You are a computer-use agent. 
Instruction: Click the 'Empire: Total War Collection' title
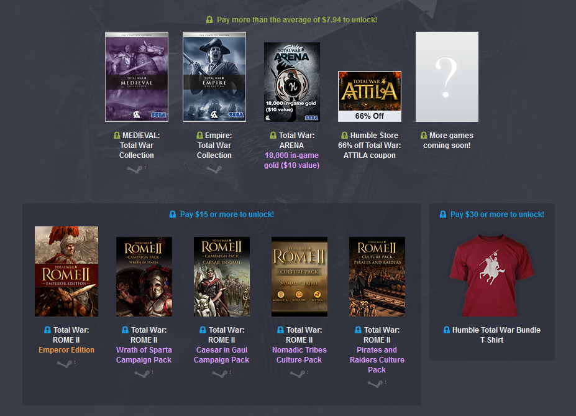coord(214,146)
